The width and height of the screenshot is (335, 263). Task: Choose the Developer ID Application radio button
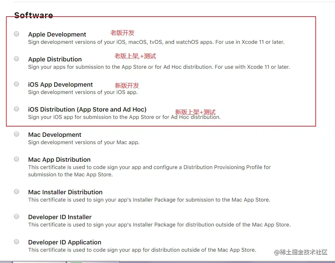coord(16,242)
